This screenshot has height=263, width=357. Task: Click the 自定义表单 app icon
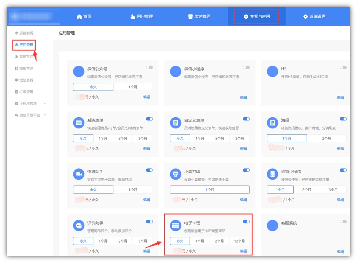[176, 123]
